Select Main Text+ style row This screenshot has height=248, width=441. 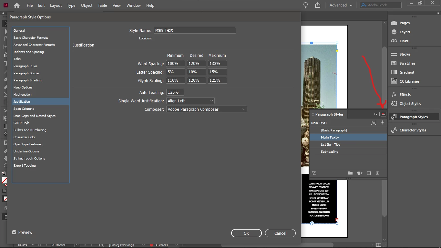pos(348,137)
